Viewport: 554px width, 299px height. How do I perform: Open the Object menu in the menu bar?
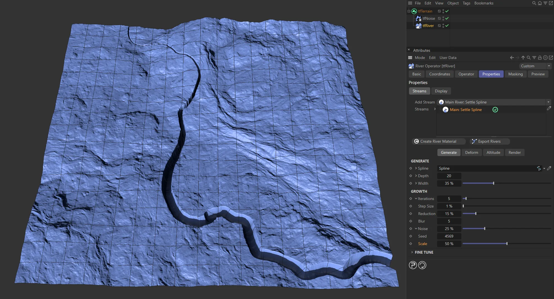(x=452, y=3)
